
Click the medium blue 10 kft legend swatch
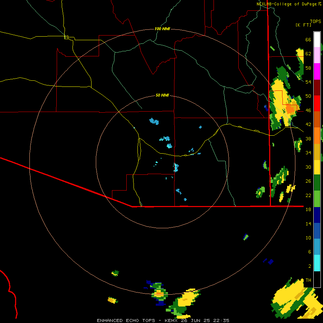(317, 231)
